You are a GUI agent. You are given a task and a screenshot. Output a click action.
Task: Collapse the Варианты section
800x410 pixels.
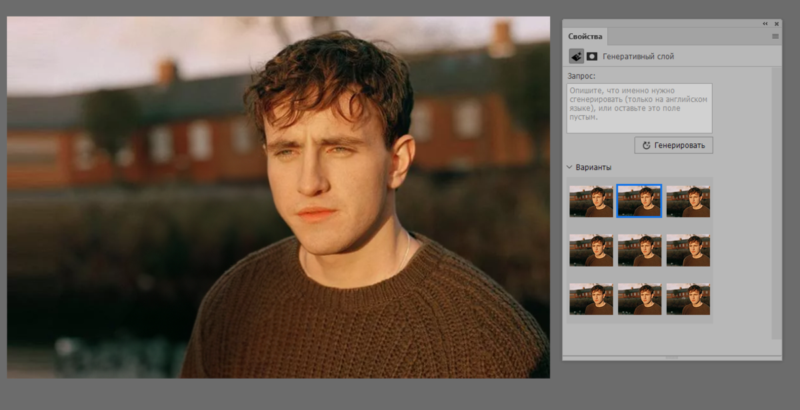(569, 167)
